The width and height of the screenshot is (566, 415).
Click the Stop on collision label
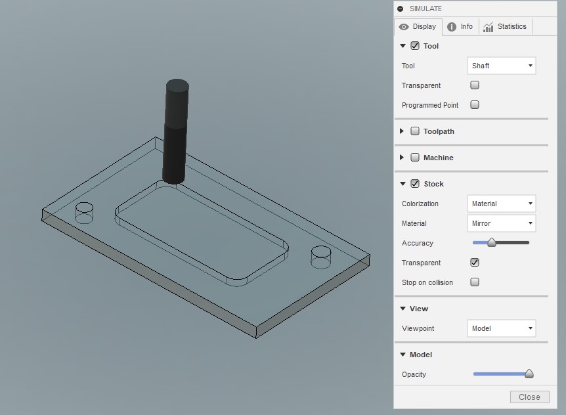pos(427,282)
